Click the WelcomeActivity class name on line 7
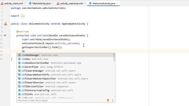Image resolution: width=189 pixels, height=106 pixels. click(39, 24)
